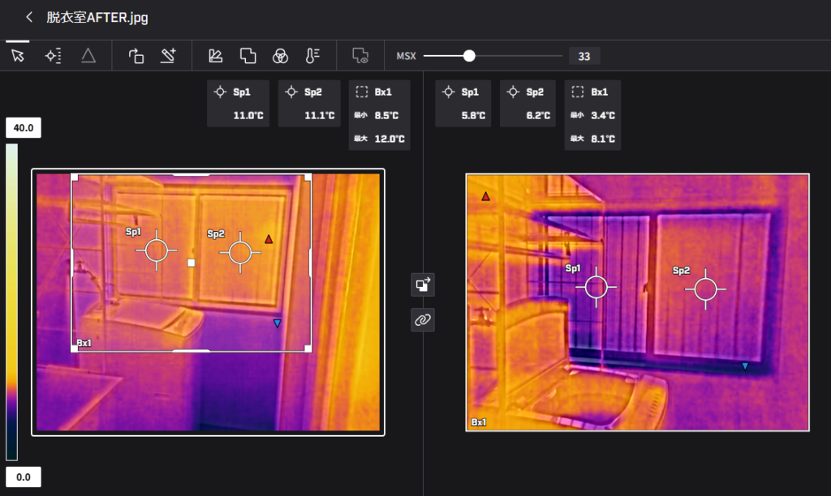Click the copy measurements to other image button
Image resolution: width=831 pixels, height=496 pixels.
423,284
